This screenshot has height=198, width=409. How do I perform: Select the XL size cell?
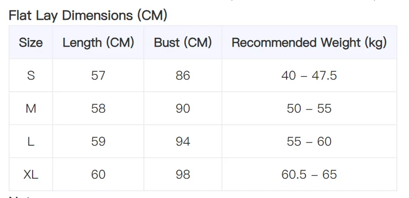click(31, 174)
